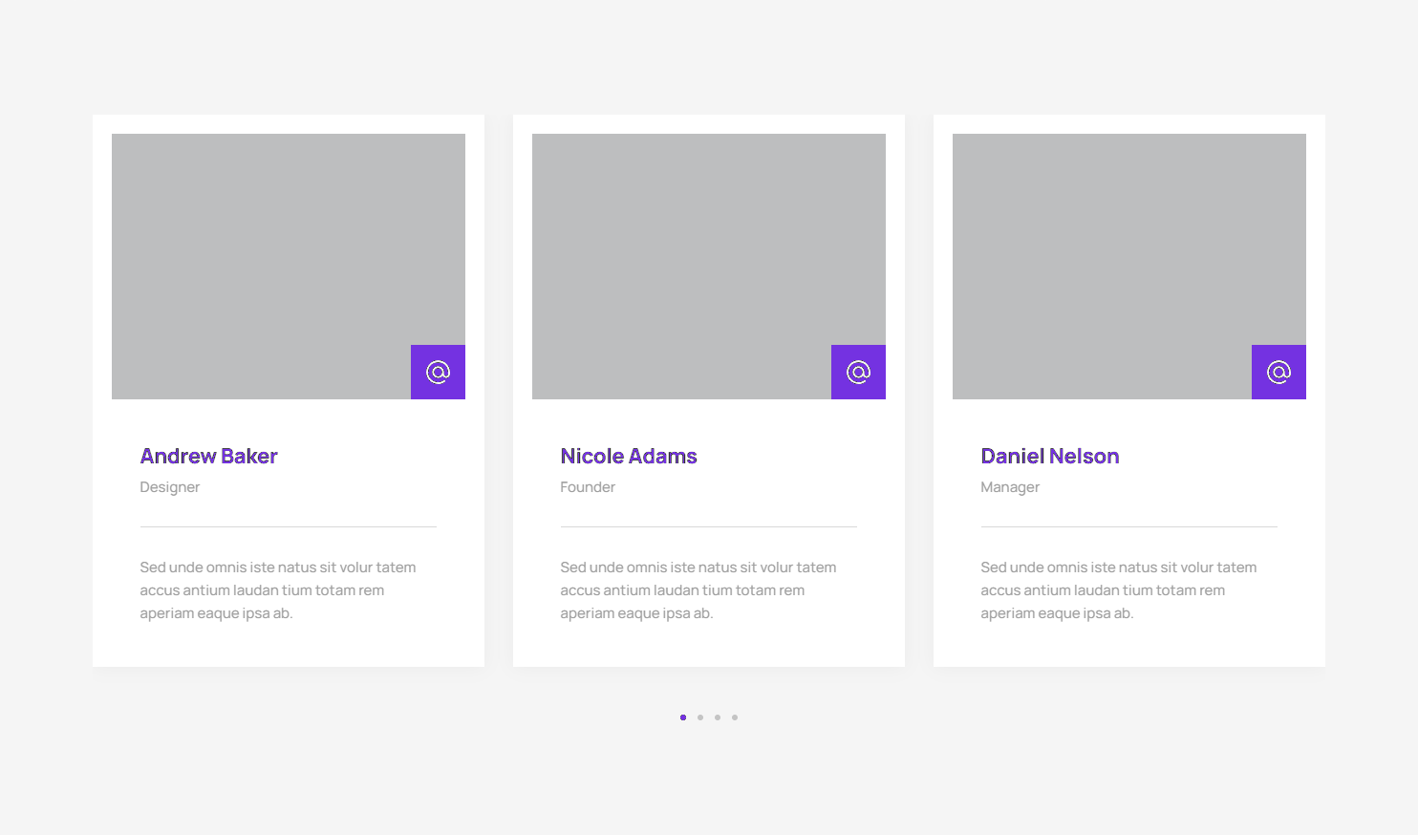Click the Founder role text
Image resolution: width=1418 pixels, height=835 pixels.
[588, 487]
